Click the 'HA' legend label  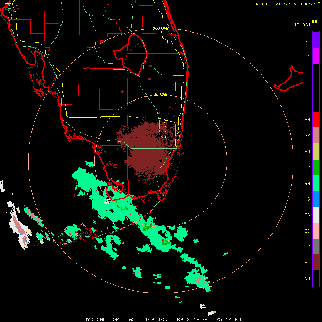307,120
